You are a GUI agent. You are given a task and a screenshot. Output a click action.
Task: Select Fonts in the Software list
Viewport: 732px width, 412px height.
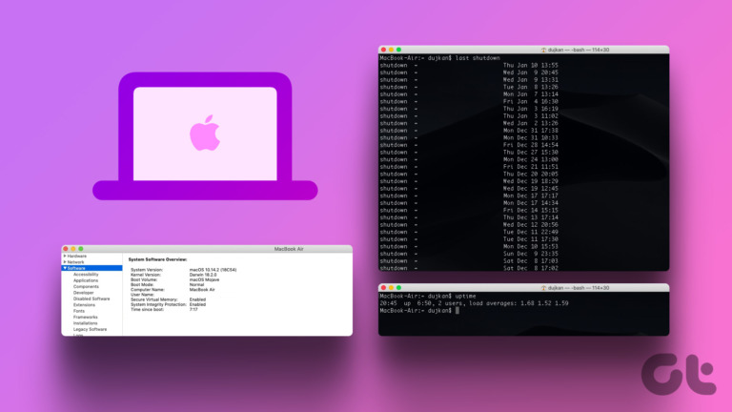[x=79, y=311]
